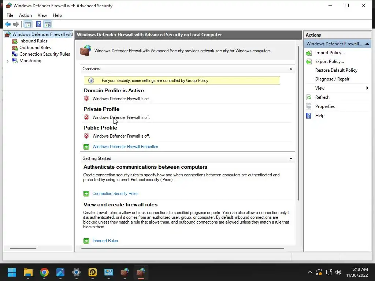Expand the Monitoring tree node
This screenshot has width=375, height=281.
tap(8, 61)
